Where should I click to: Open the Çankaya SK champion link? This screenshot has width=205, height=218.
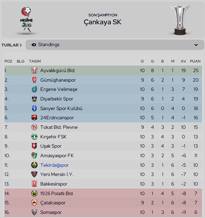coord(102,22)
